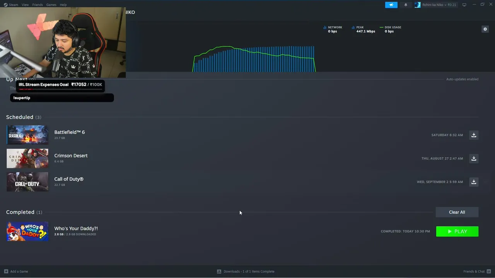Click the "Scheduled (3)" section heading
Viewport: 495px width, 278px height.
(x=24, y=117)
